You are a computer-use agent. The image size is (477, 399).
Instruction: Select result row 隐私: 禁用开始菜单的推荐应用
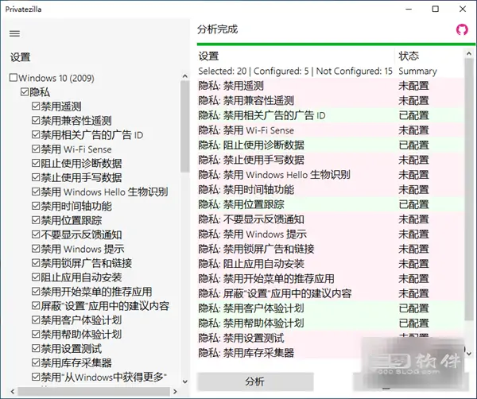tap(331, 278)
